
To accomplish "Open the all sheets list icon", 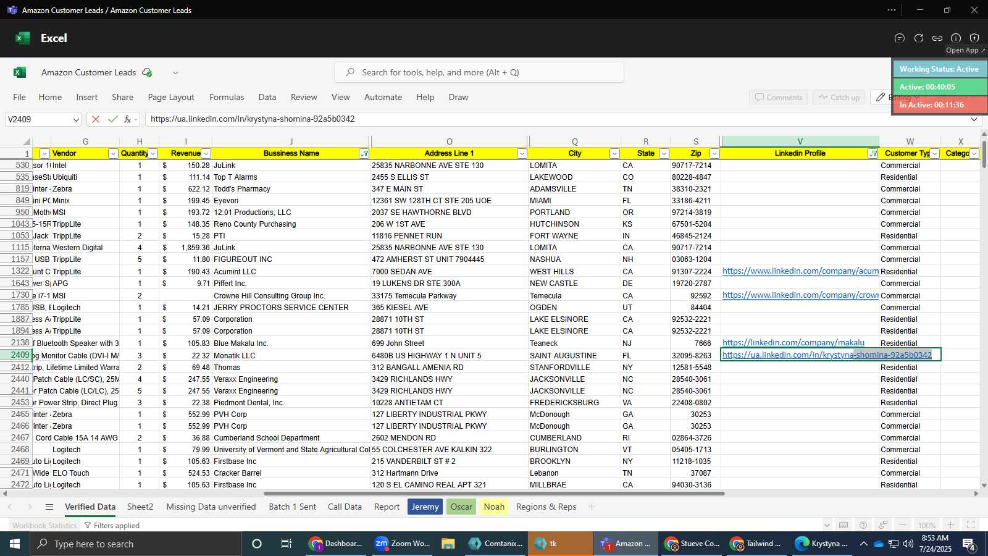I will (x=49, y=507).
